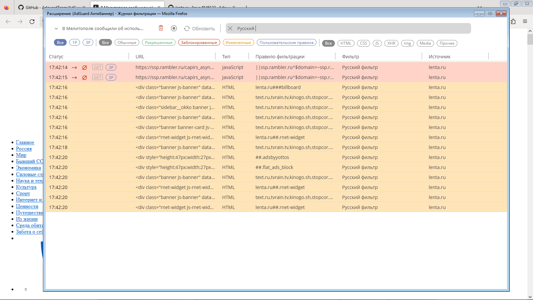Open the Экономика link on lenta.ru
This screenshot has height=300, width=533.
point(28,168)
